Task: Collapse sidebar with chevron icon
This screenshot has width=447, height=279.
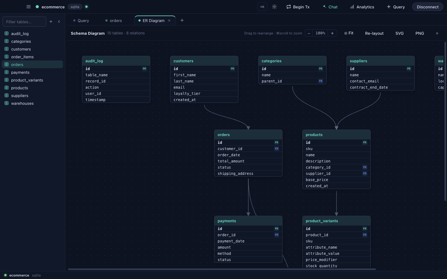Action: click(59, 22)
